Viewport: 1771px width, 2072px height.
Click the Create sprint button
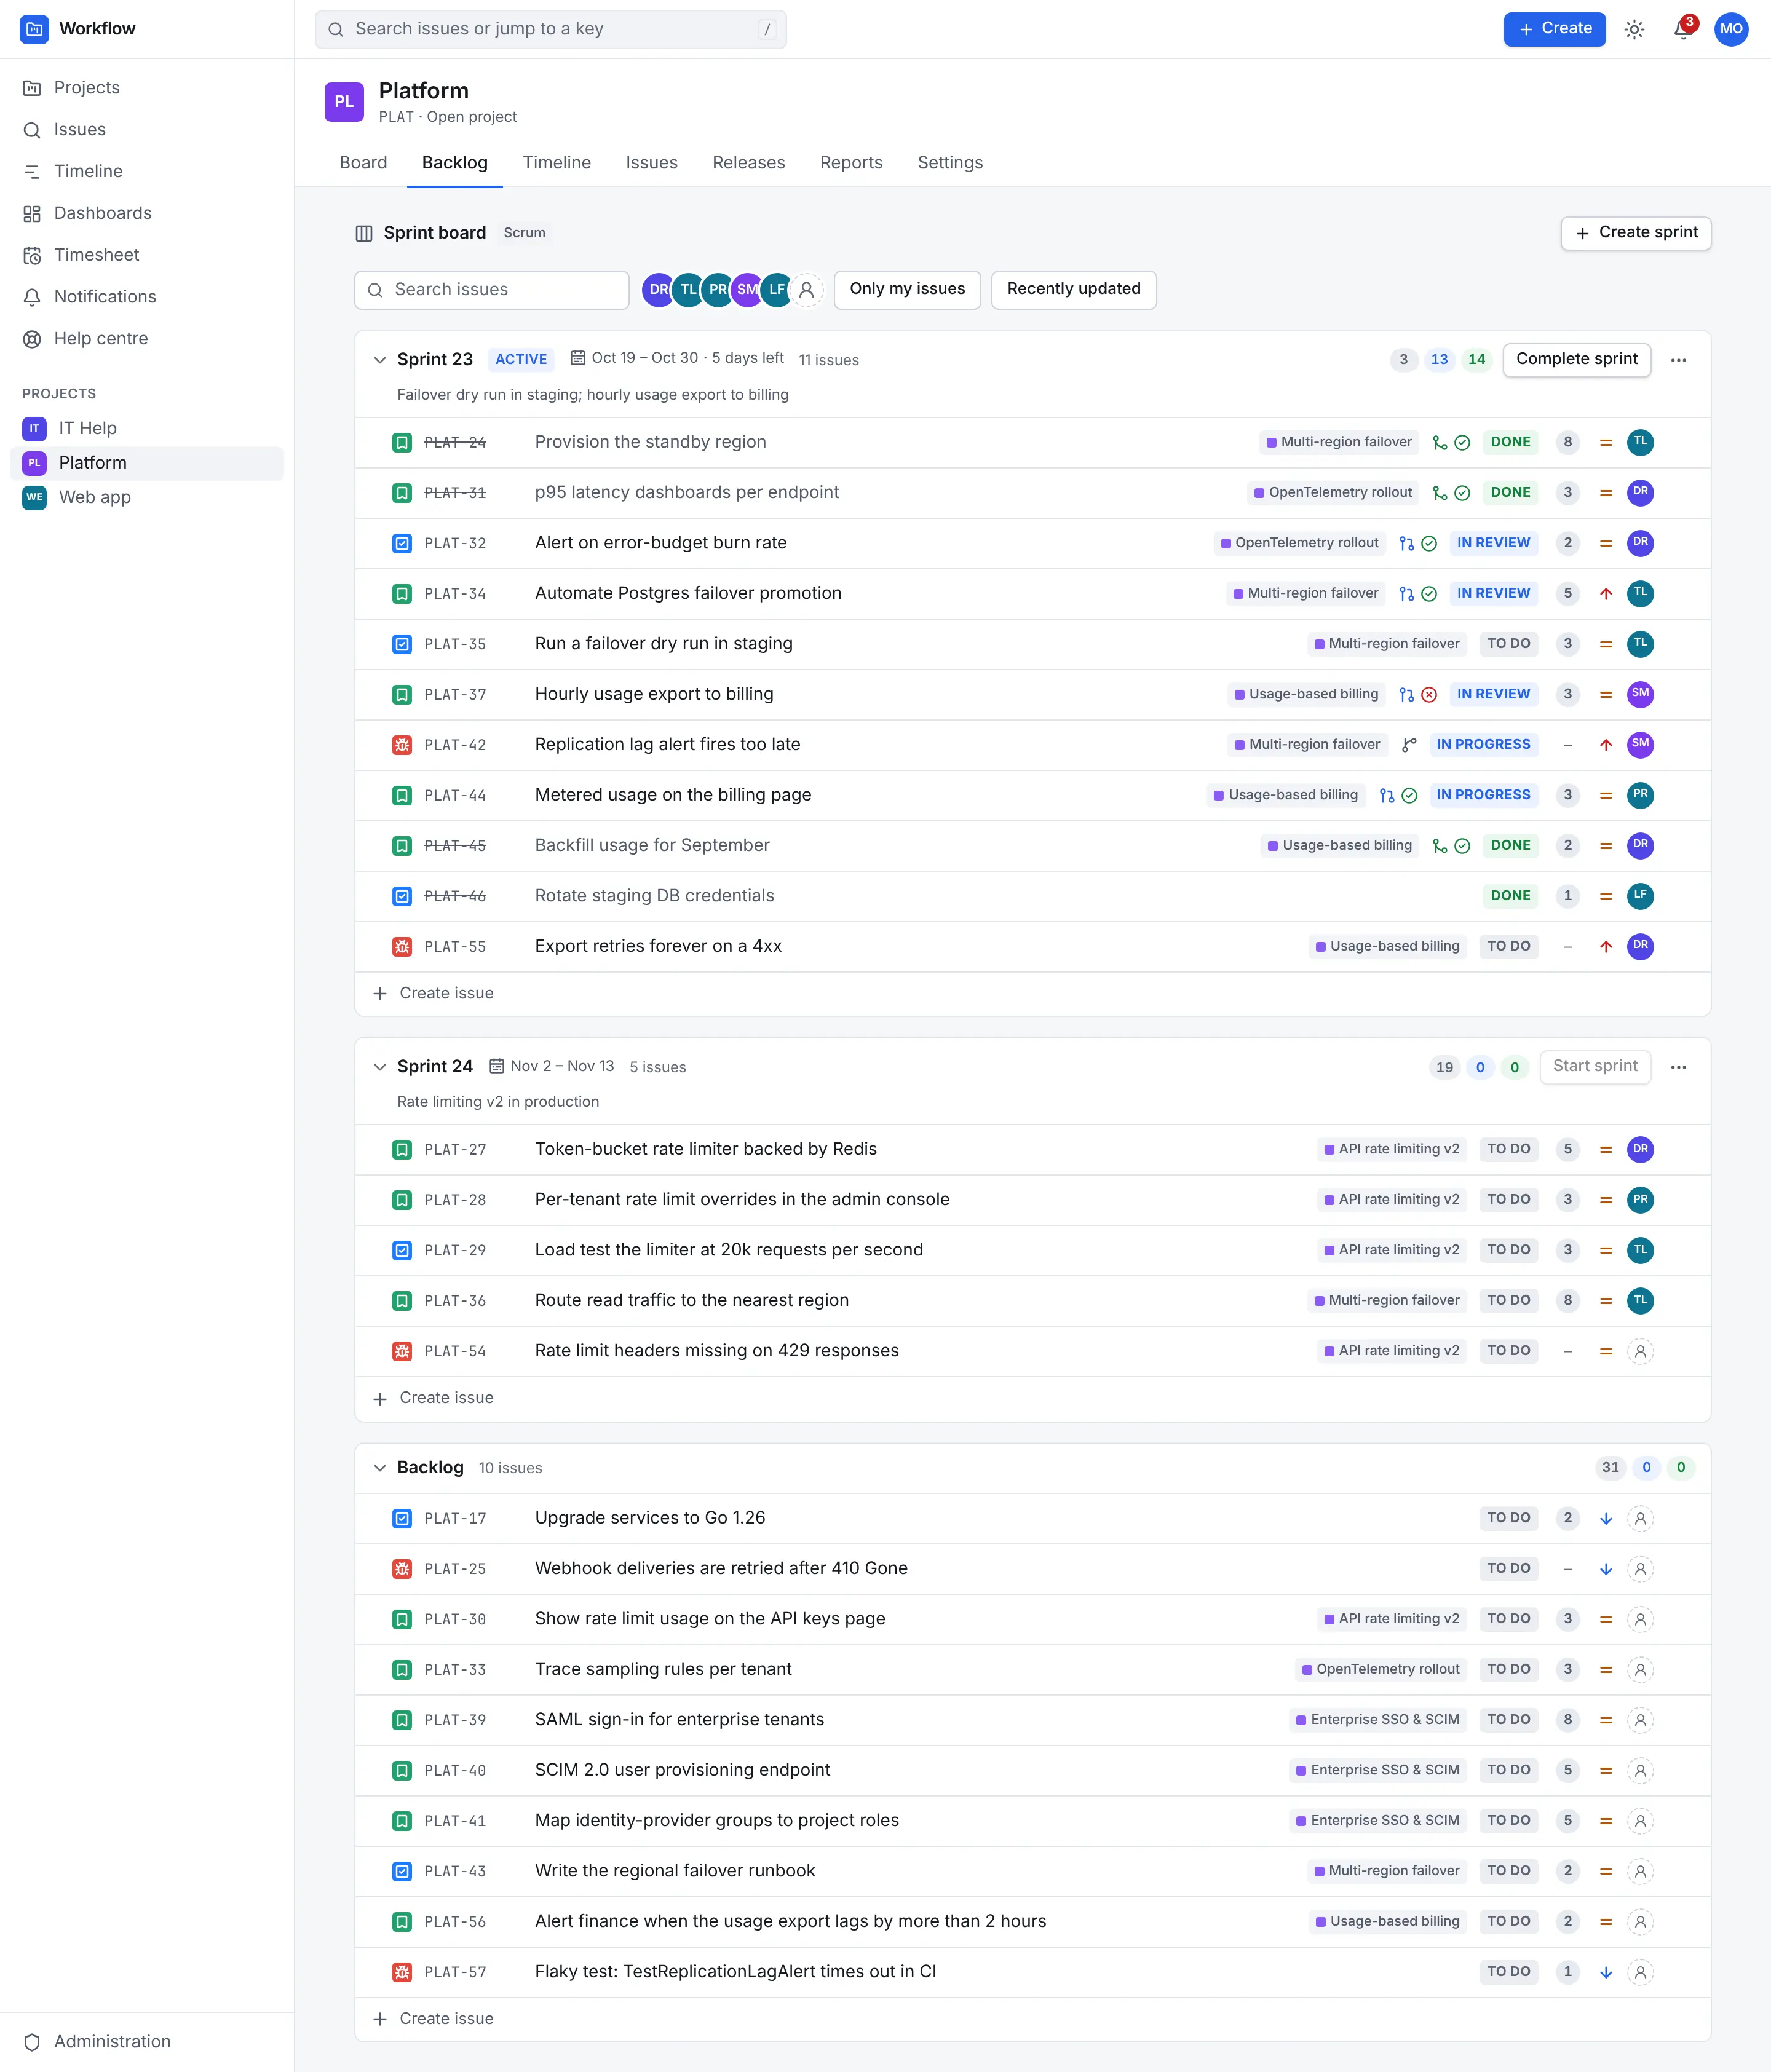pos(1635,233)
